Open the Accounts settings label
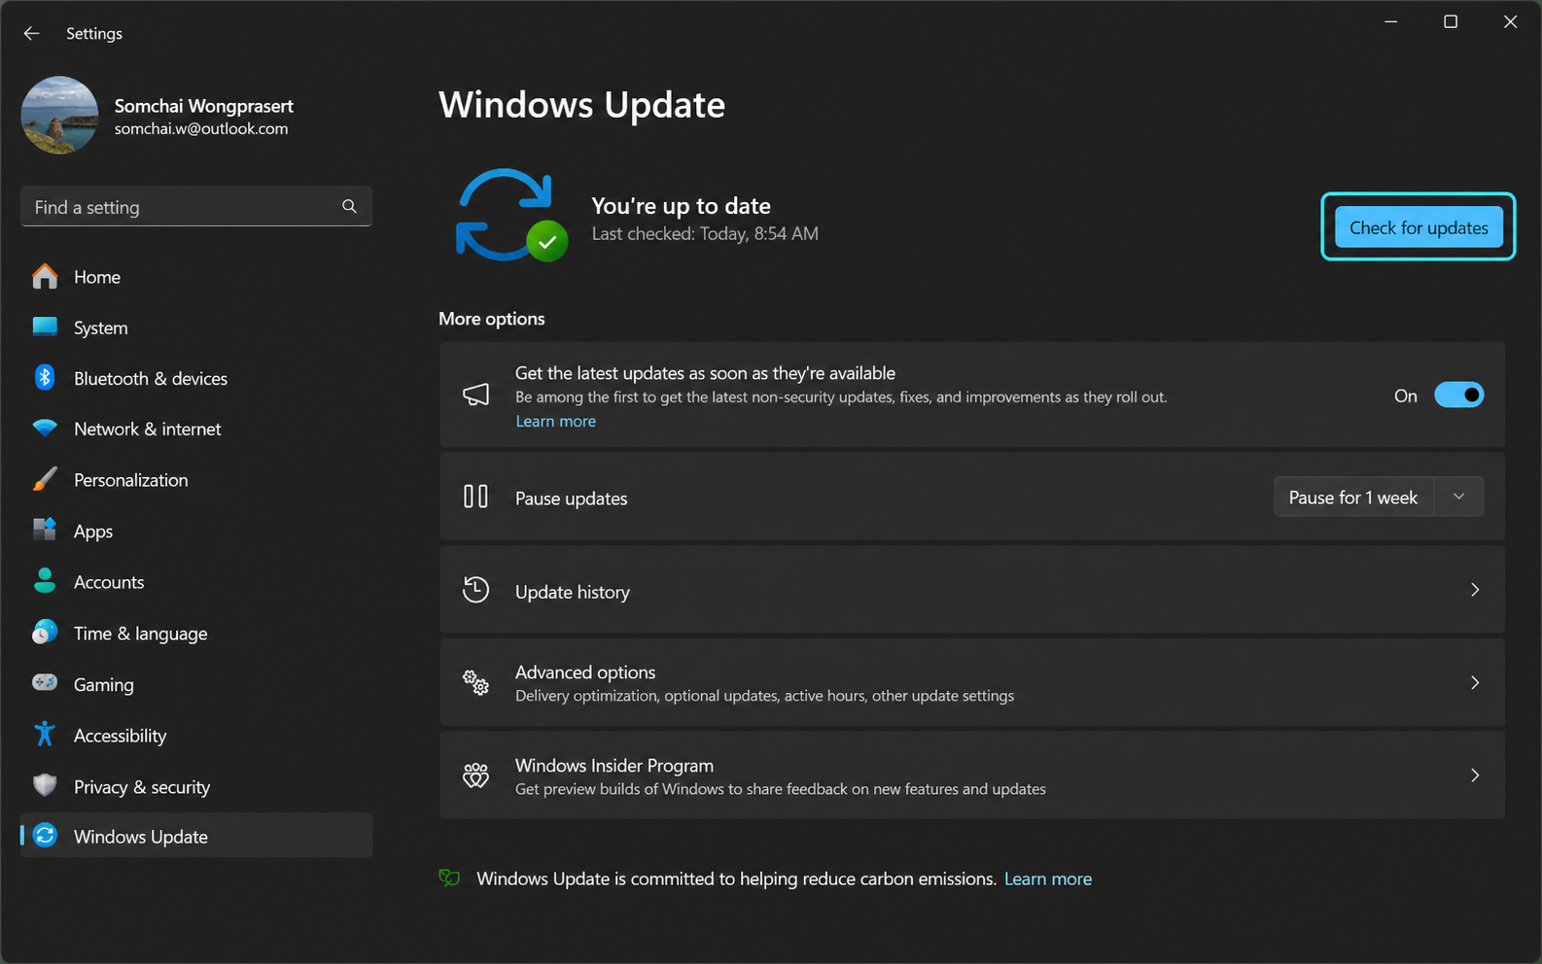 (x=109, y=582)
